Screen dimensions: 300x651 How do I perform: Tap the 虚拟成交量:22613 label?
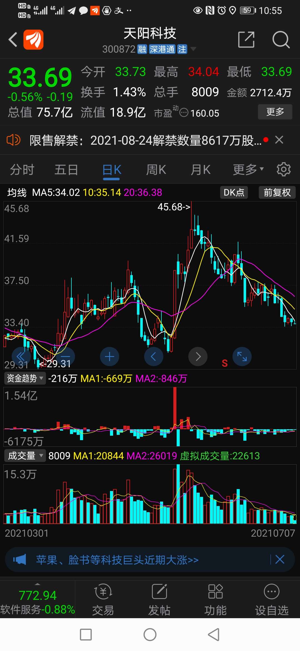[x=220, y=456]
